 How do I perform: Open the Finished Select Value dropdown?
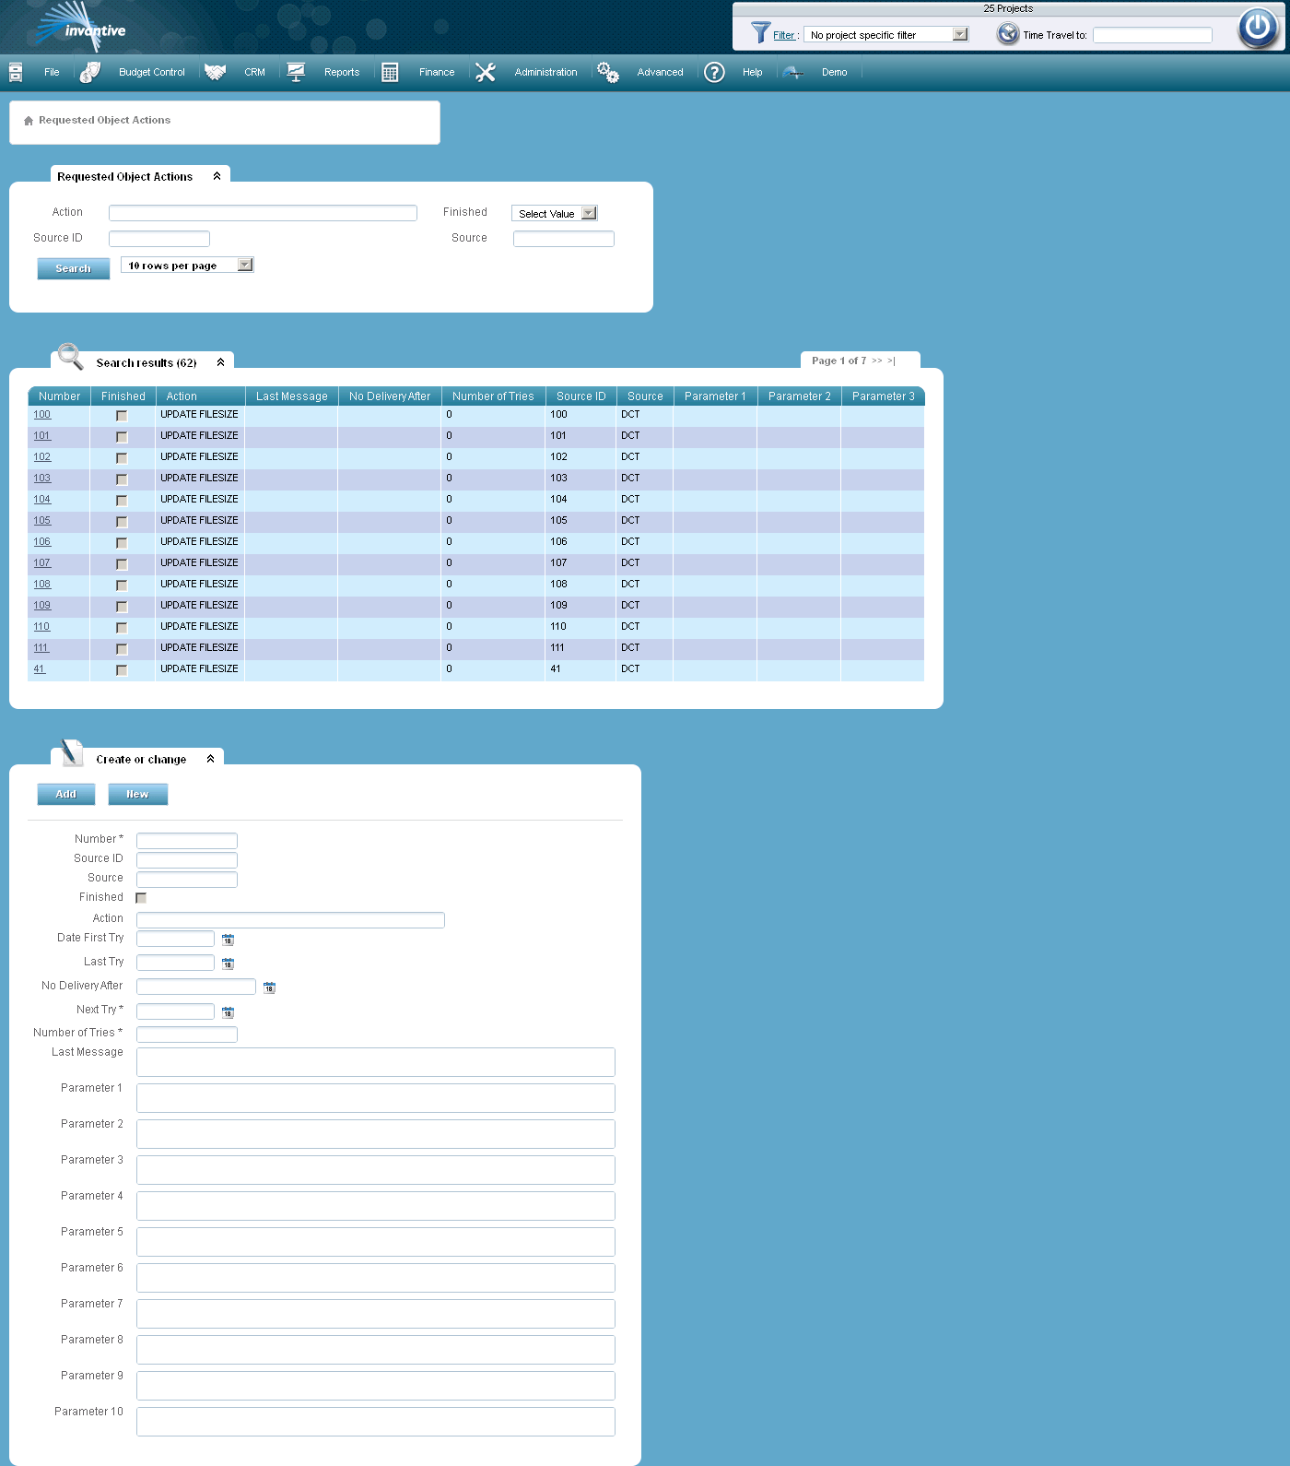[x=555, y=213]
